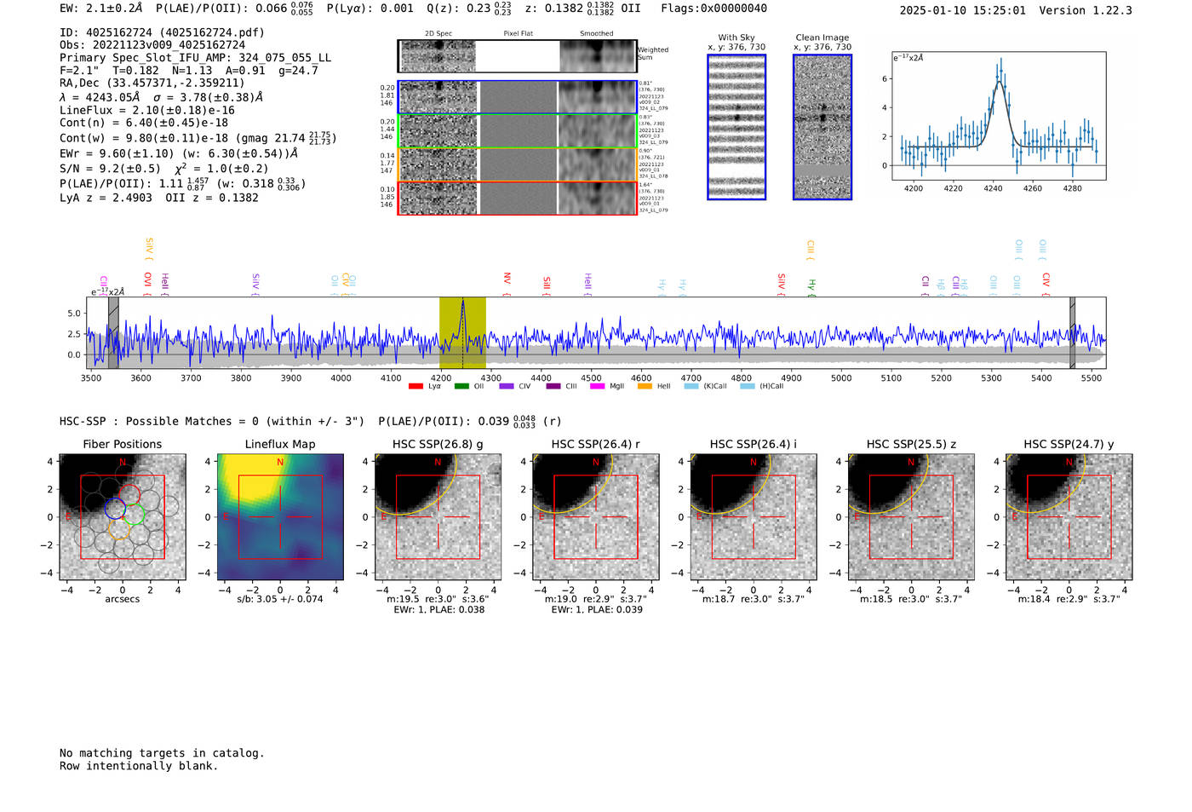The image size is (1192, 812).
Task: Open the Lineflux Map panel
Action: pos(280,517)
